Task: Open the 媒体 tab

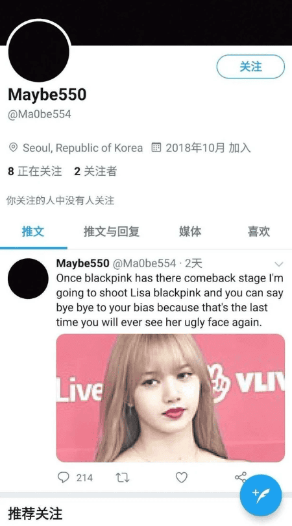Action: pos(190,232)
